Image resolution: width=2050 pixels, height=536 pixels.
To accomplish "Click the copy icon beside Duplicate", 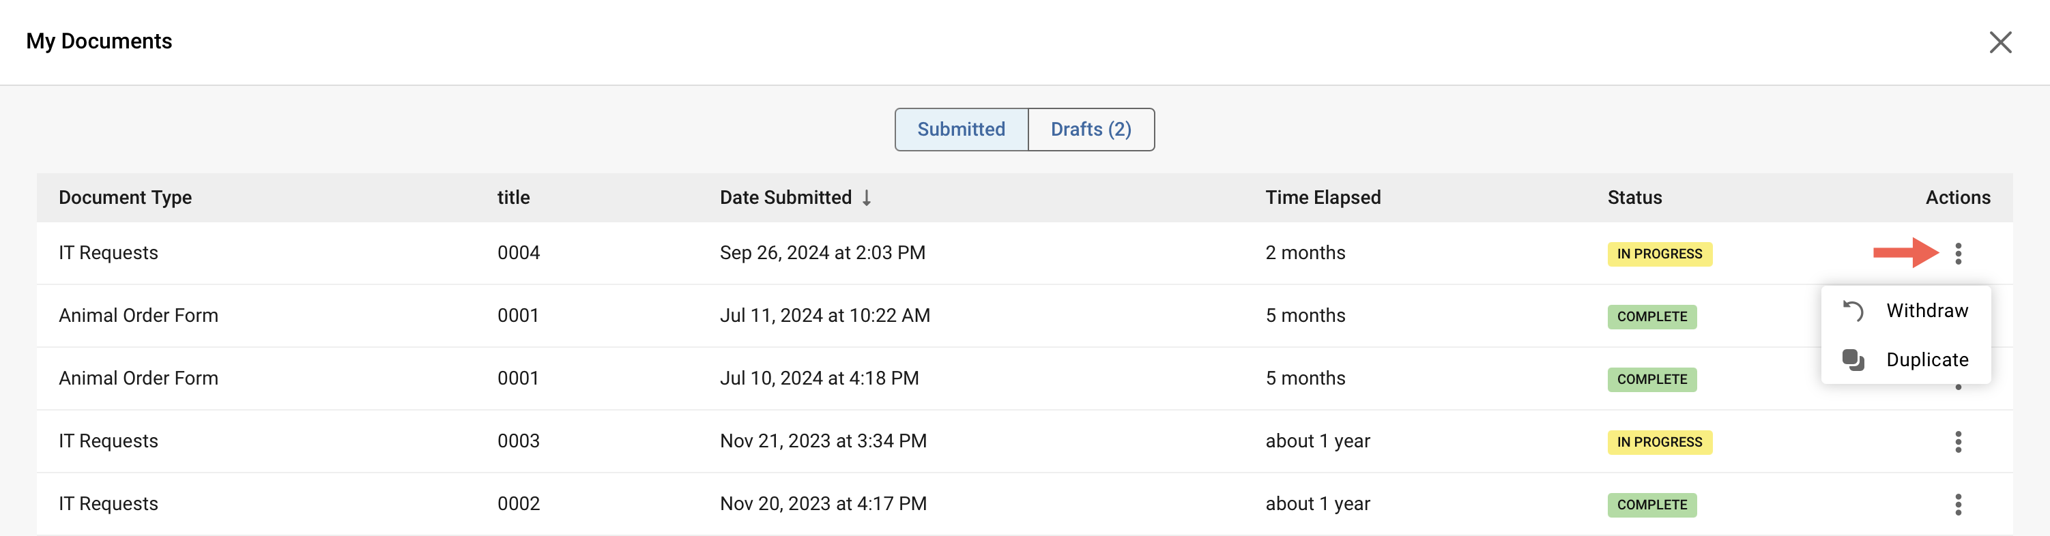I will (1854, 359).
